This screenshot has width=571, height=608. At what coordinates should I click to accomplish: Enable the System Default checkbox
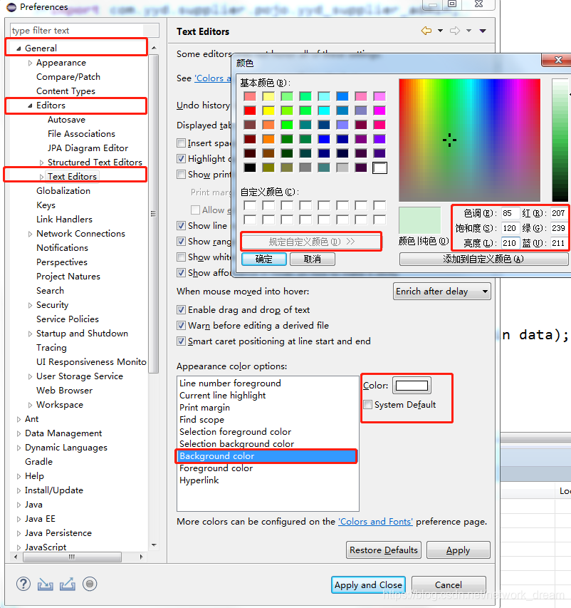coord(368,405)
